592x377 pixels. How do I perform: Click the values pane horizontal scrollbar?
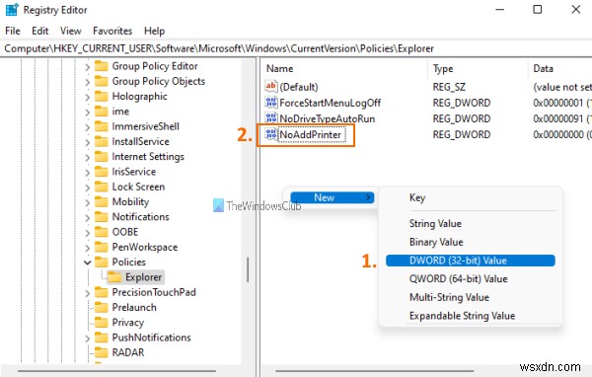tap(374, 371)
